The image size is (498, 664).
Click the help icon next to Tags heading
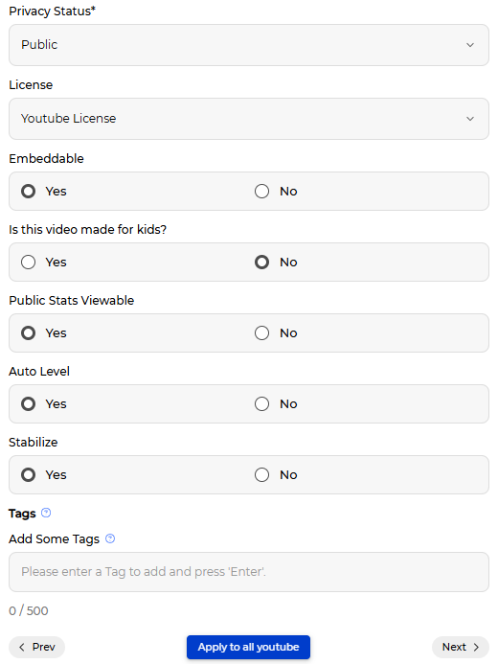pos(46,513)
